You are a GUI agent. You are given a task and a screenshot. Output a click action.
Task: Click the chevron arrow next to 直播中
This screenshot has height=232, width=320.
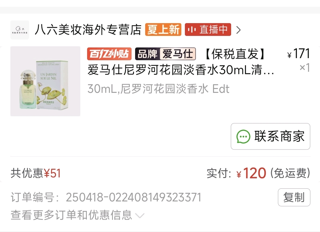[x=238, y=30]
